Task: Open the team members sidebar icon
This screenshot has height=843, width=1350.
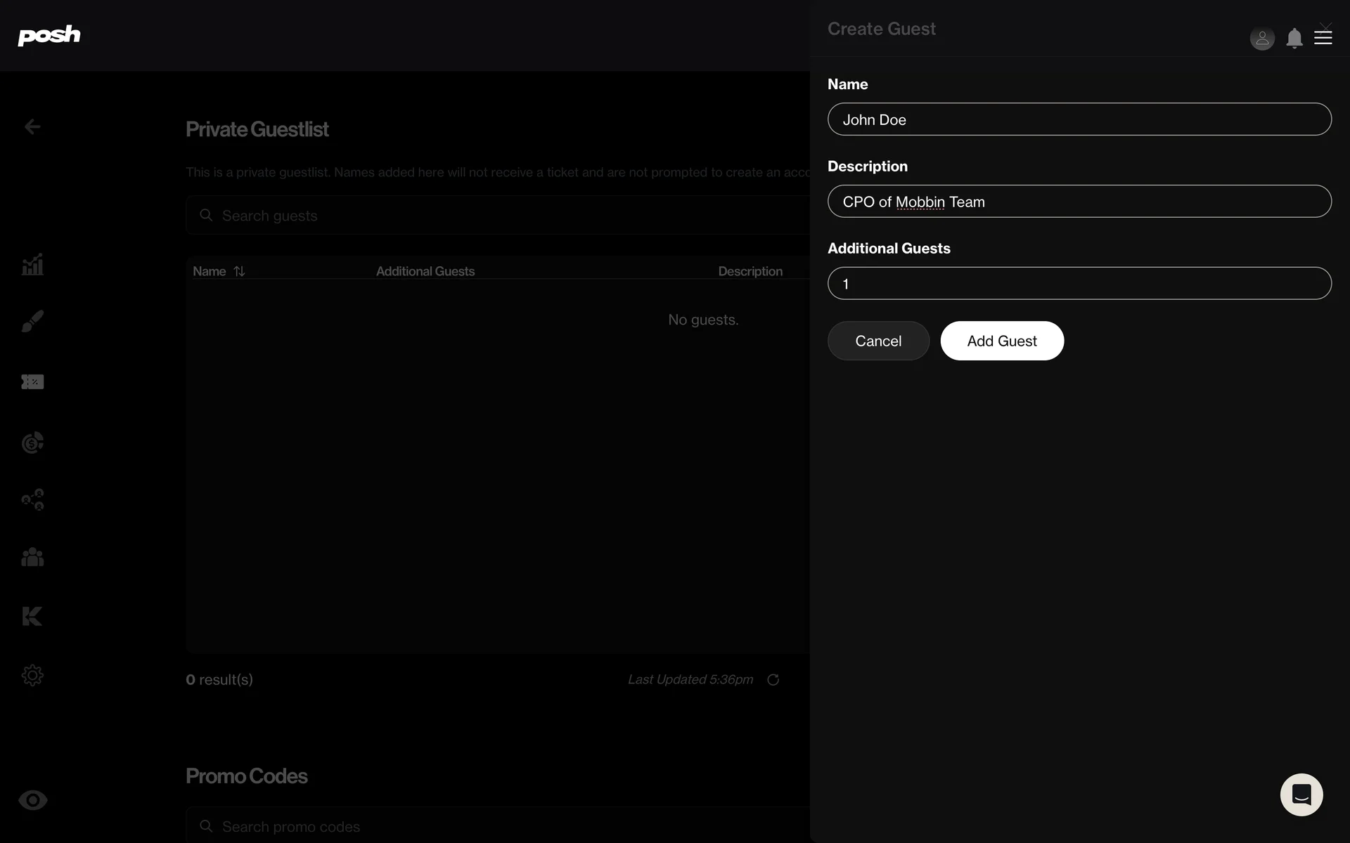Action: coord(32,557)
